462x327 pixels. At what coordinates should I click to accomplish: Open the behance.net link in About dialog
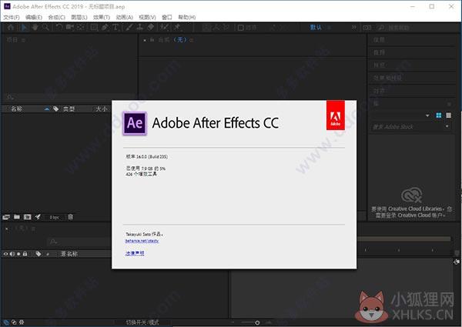pos(142,241)
